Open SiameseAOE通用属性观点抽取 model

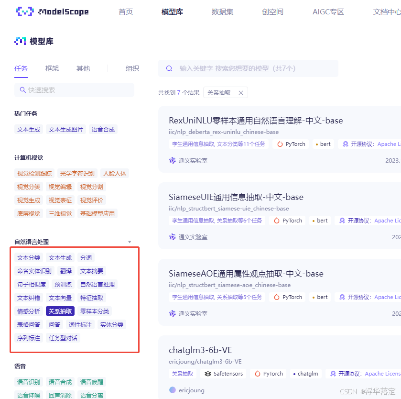pos(246,274)
